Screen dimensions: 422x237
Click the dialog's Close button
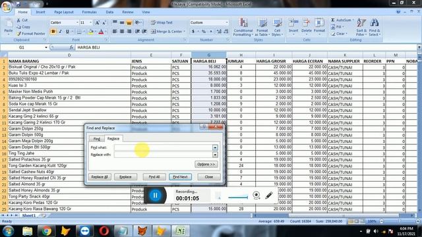[209, 177]
